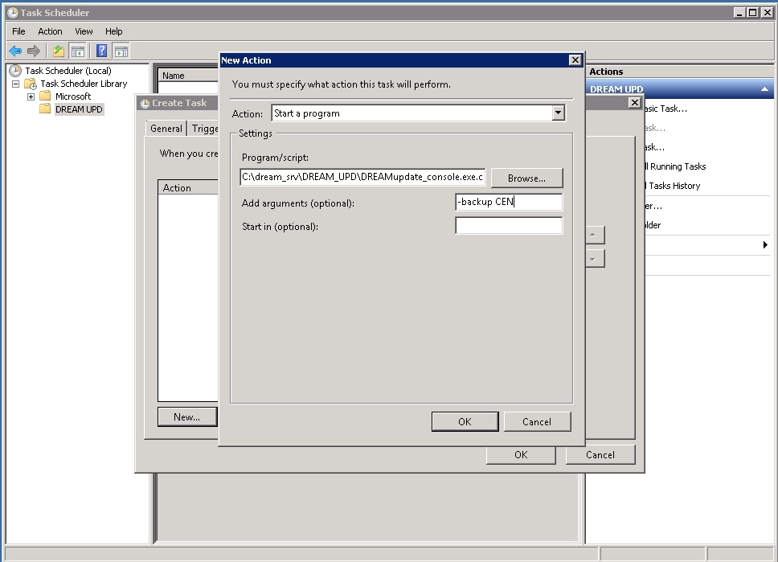The width and height of the screenshot is (778, 562).
Task: Switch to the General tab in Create Task
Action: [166, 128]
